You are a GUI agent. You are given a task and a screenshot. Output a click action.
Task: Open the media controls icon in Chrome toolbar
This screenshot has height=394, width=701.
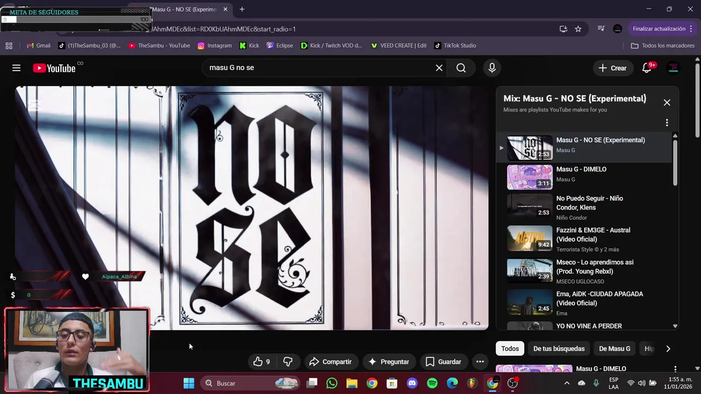(601, 29)
